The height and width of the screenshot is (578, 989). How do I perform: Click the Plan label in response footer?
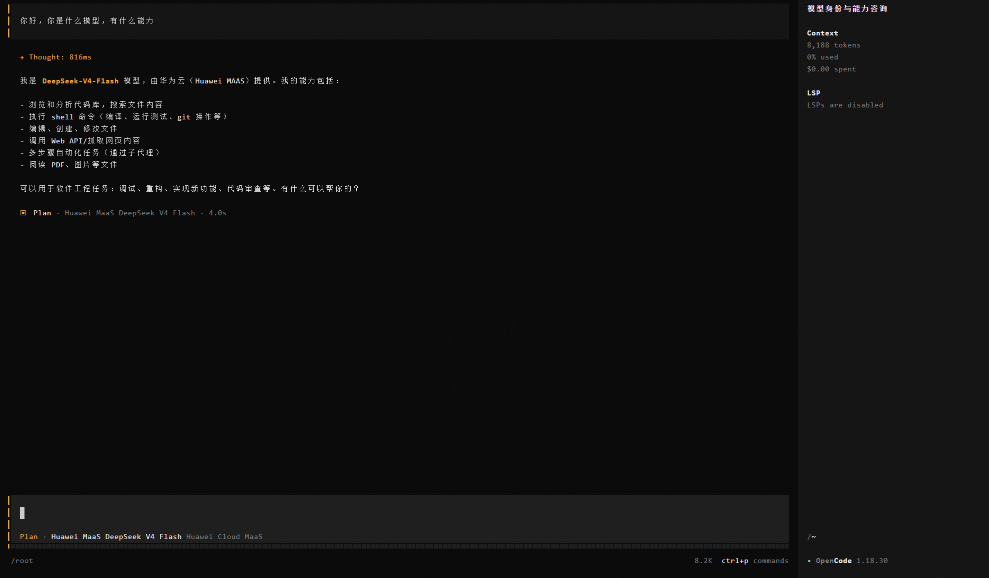[x=42, y=213]
